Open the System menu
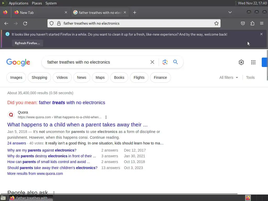This screenshot has height=201, width=268. (51, 3)
